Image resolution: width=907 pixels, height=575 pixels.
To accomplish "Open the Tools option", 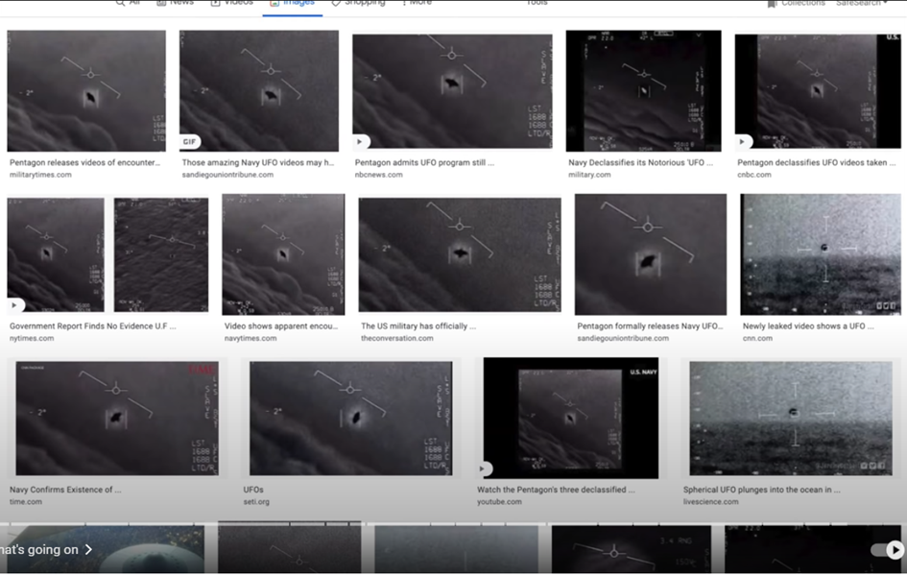I will click(537, 4).
